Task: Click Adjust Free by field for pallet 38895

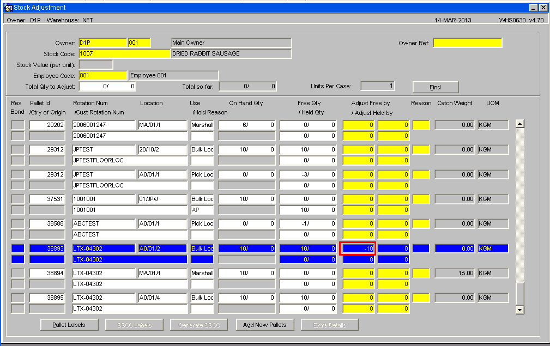Action: [x=358, y=298]
